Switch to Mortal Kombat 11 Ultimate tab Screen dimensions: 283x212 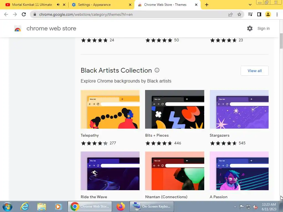tap(32, 5)
